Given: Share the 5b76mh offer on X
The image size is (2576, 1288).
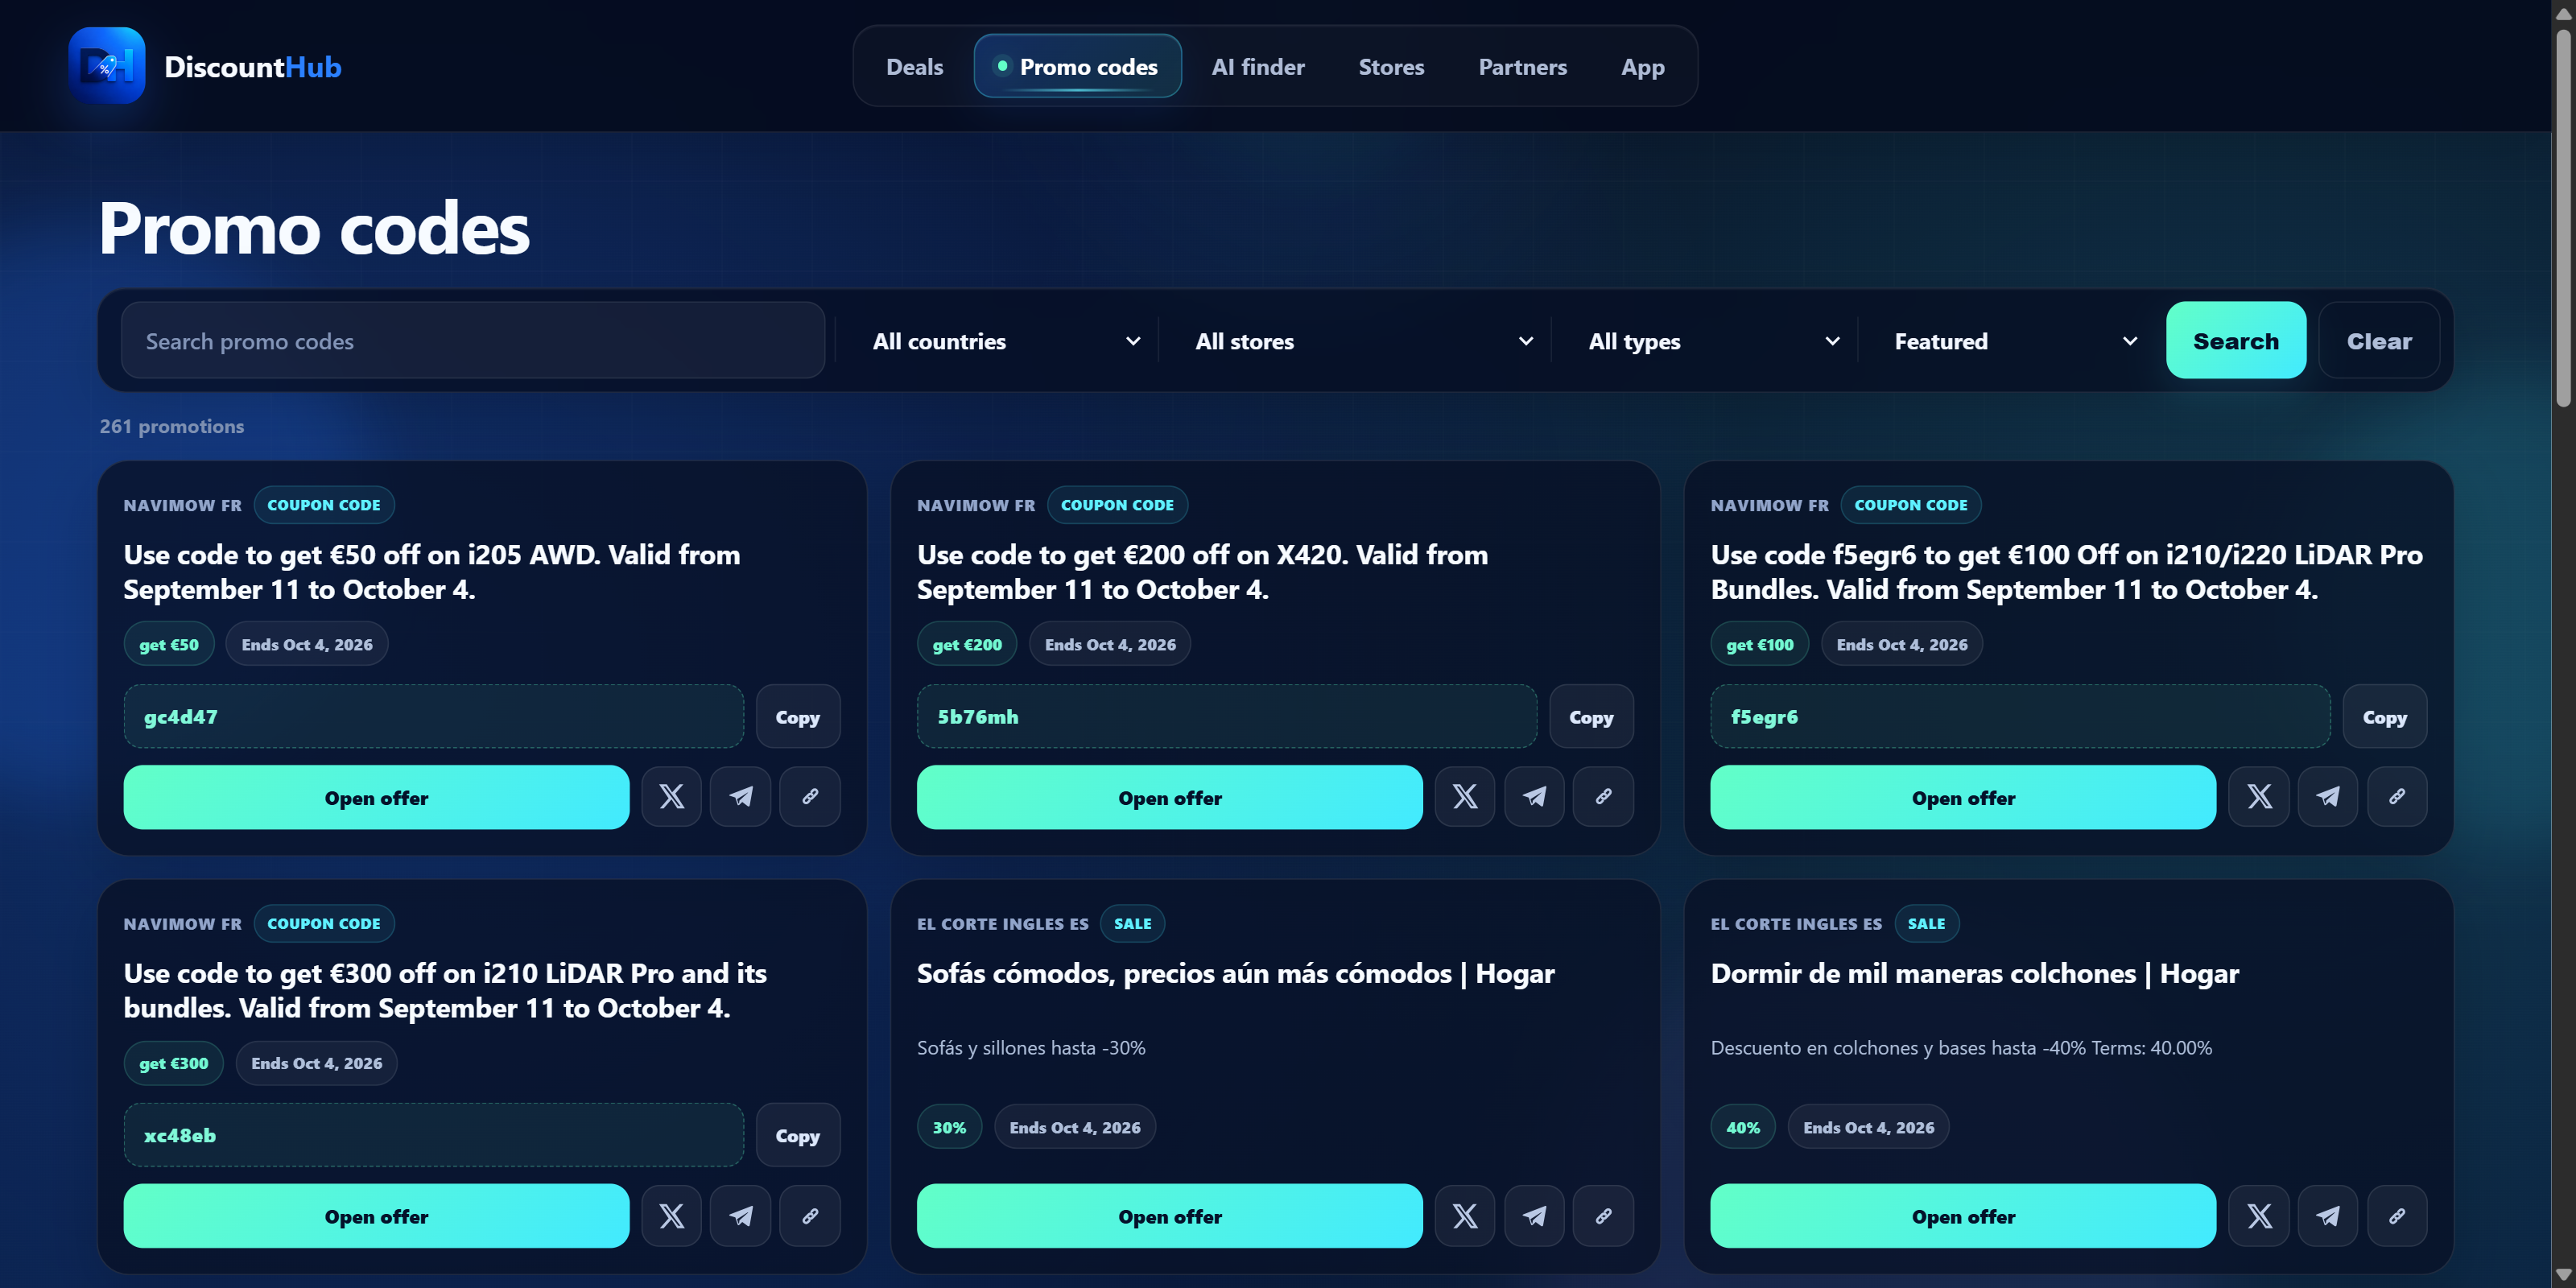Looking at the screenshot, I should coord(1465,797).
